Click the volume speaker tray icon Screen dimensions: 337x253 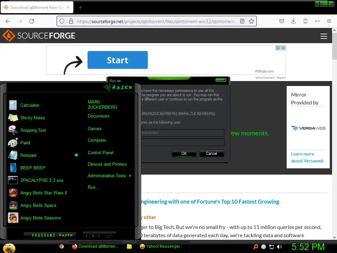coord(279,247)
